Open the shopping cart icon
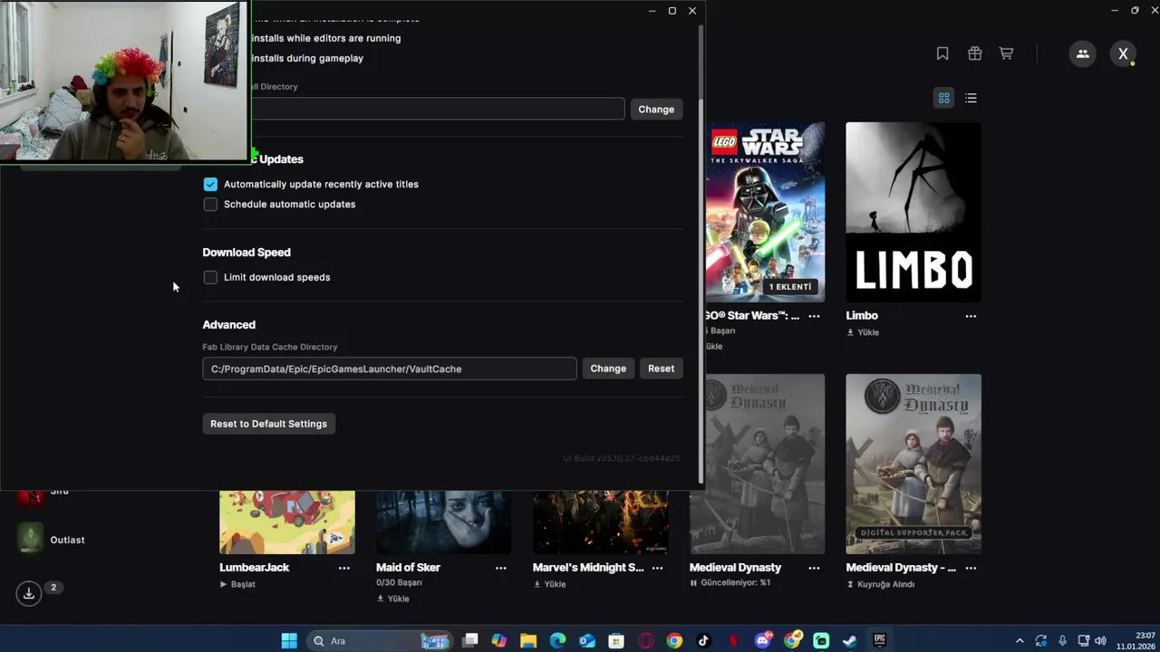Viewport: 1160px width, 652px height. click(1006, 53)
